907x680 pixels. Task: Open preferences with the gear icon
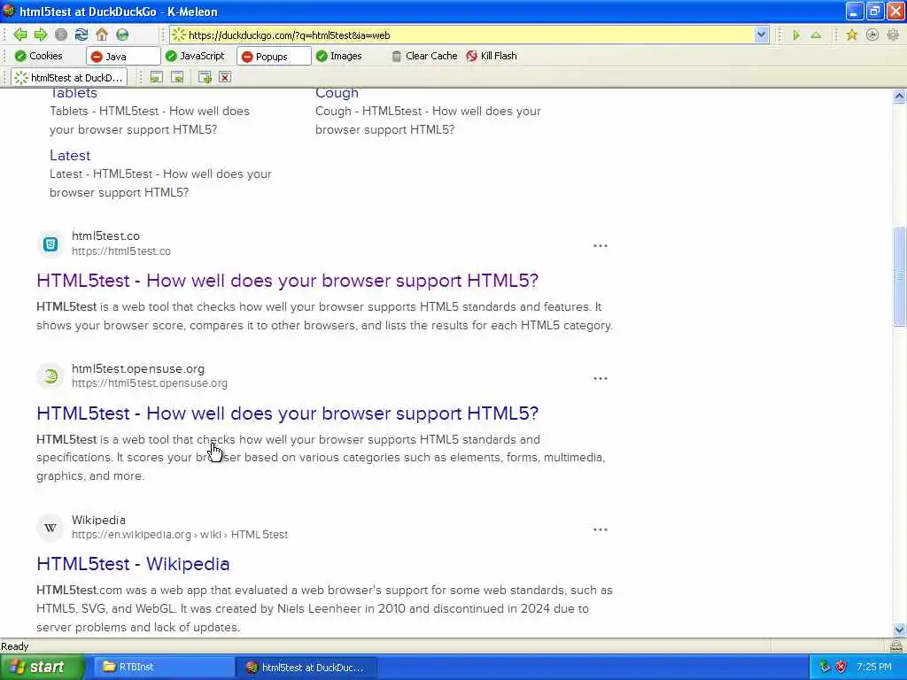(x=893, y=35)
